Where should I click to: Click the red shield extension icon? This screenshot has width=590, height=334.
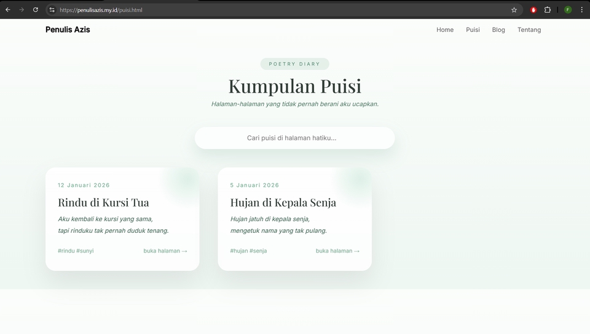pos(533,10)
